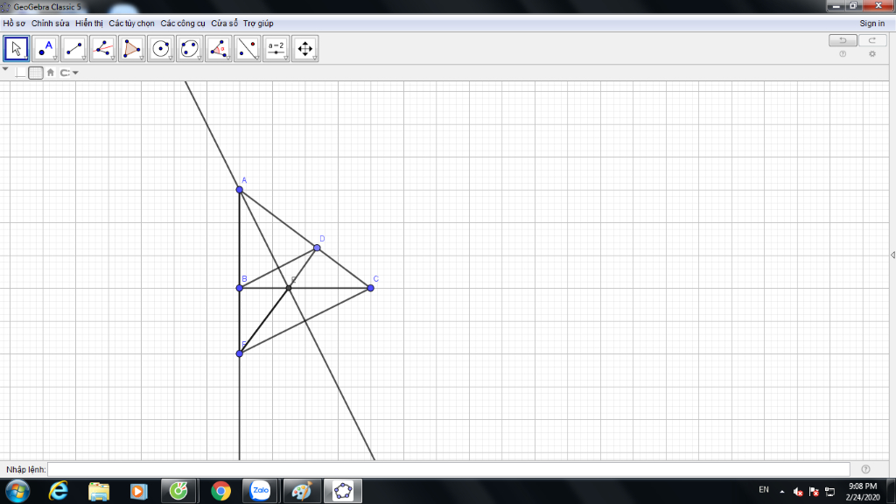896x504 pixels.
Task: Open the 'Các công cụ' menu
Action: 183,24
